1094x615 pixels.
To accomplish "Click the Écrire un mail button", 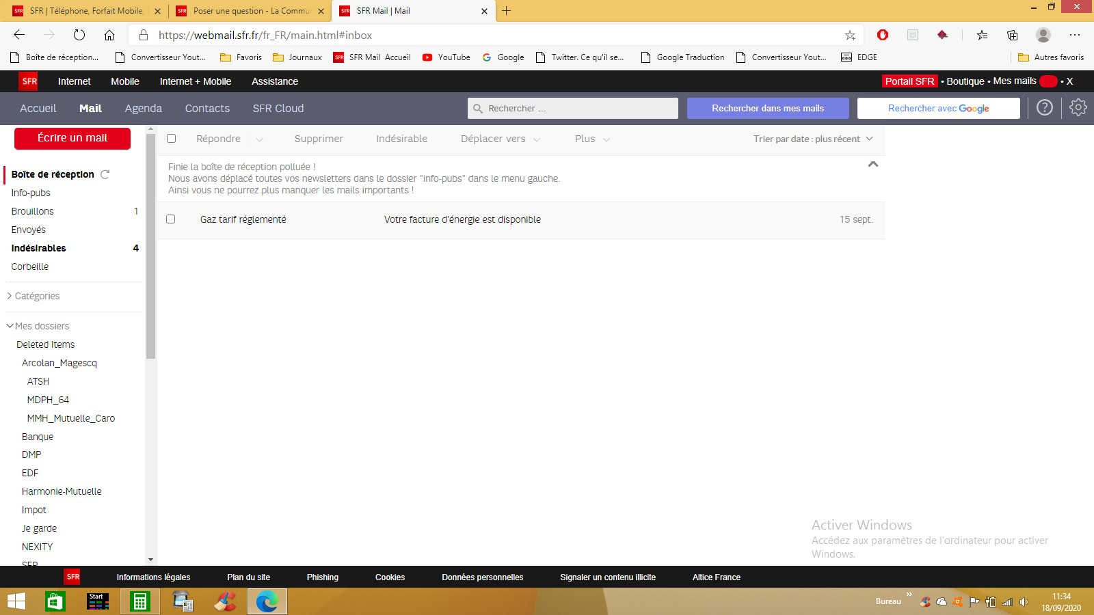I will pos(72,138).
